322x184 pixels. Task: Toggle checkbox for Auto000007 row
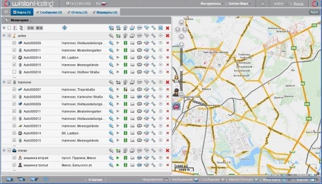[14, 89]
